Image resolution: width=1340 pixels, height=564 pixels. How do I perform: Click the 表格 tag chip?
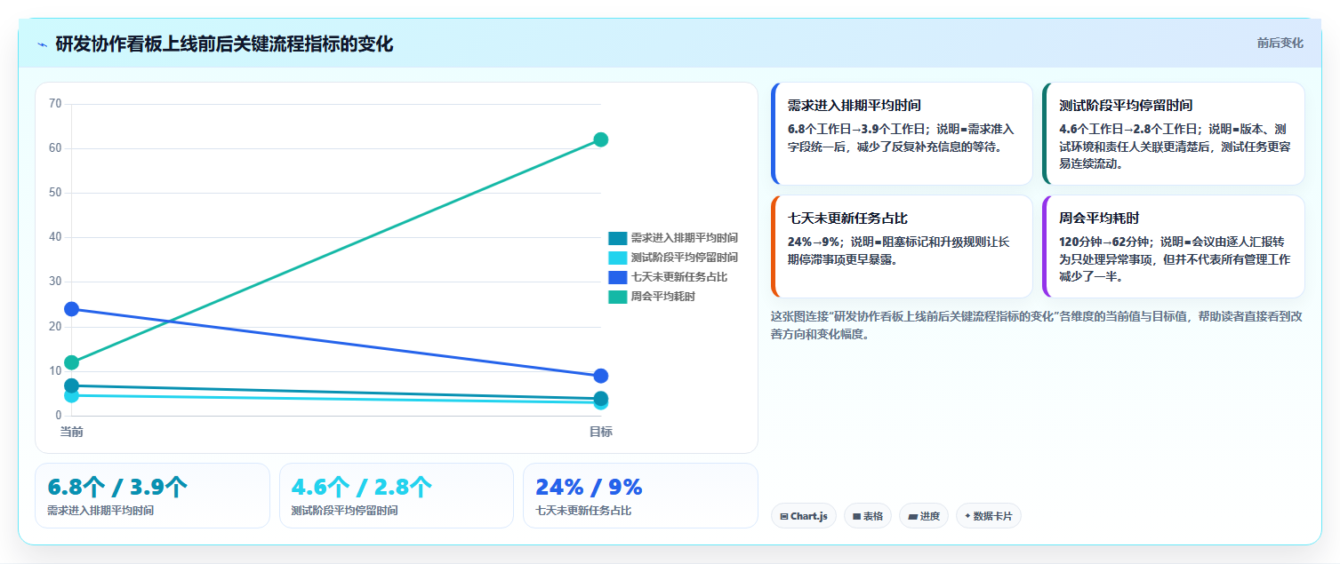tap(868, 516)
